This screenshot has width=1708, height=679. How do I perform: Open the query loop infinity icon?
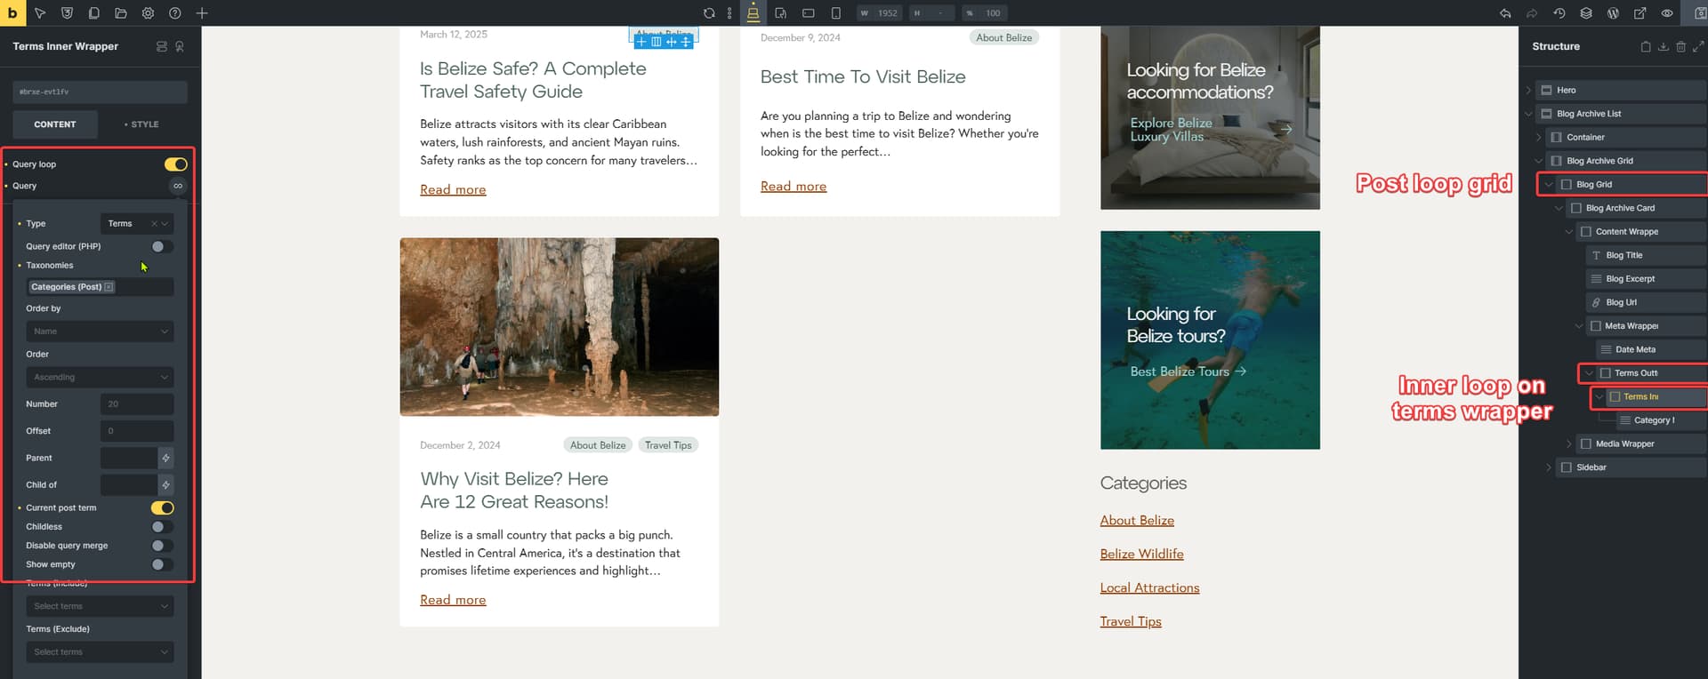(178, 186)
